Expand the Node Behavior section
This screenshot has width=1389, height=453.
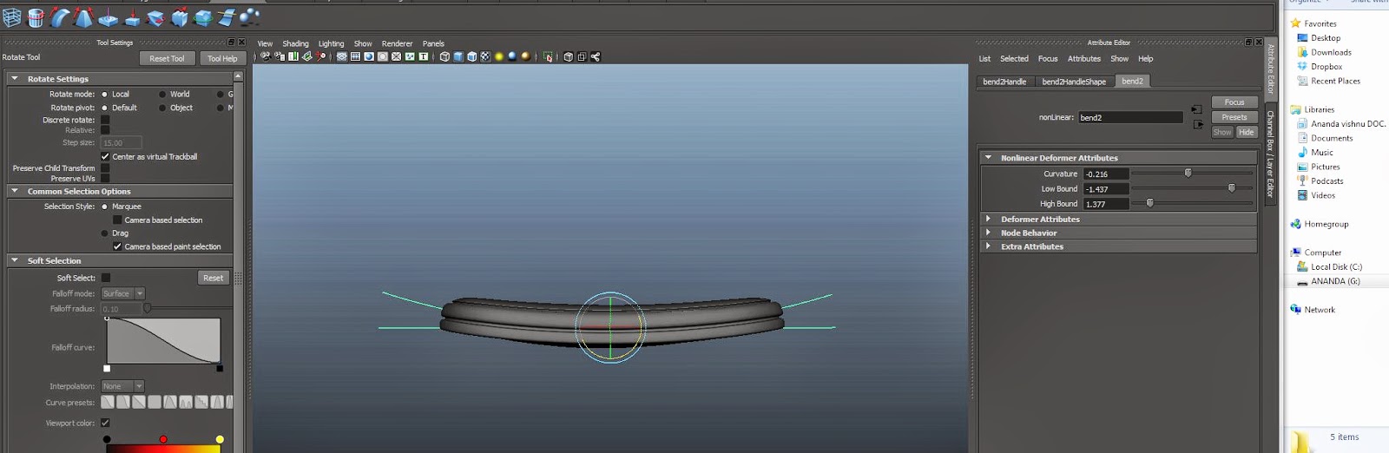[x=988, y=233]
